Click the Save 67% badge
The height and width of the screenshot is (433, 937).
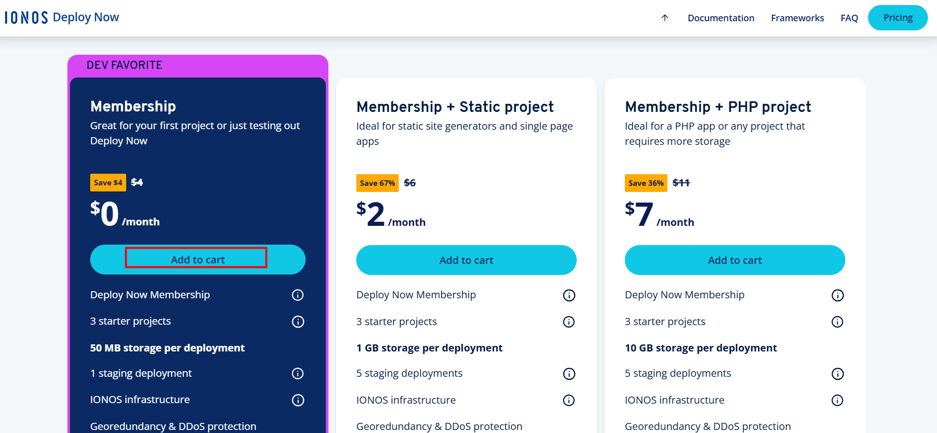378,183
